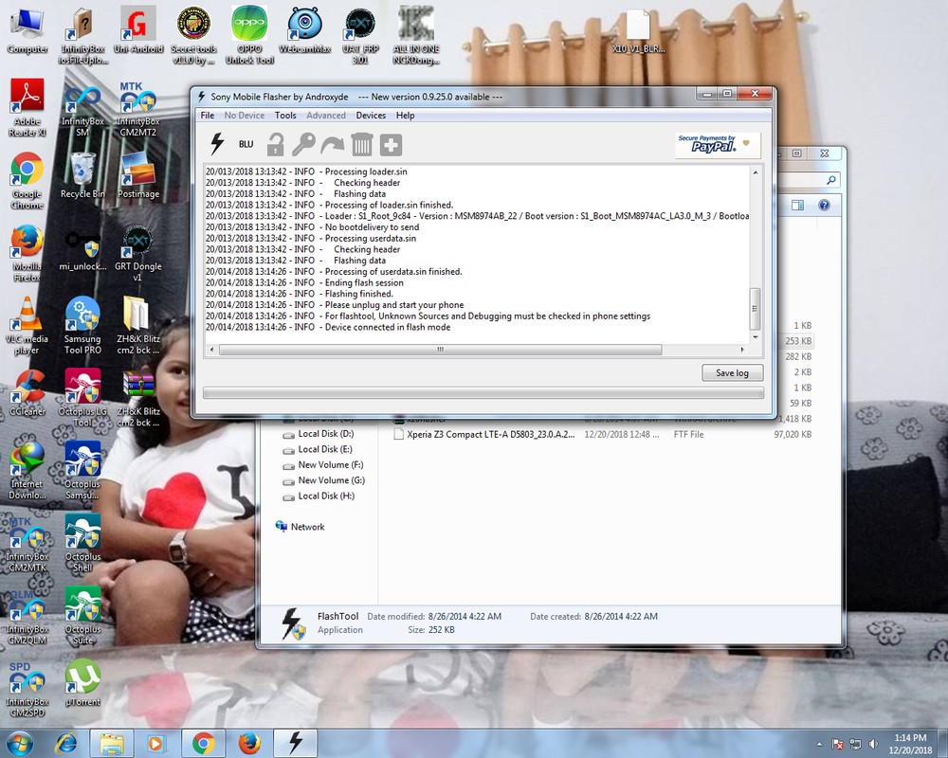Click the taskbar clock showing 1:14 PM
This screenshot has width=948, height=758.
point(910,744)
